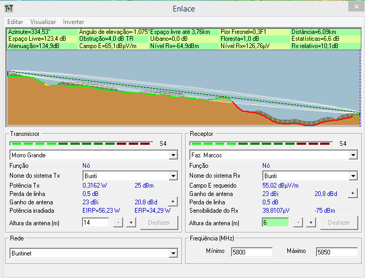The image size is (365, 278).
Task: Open the Nome do sistema Rx dropdown
Action: pyautogui.click(x=353, y=176)
